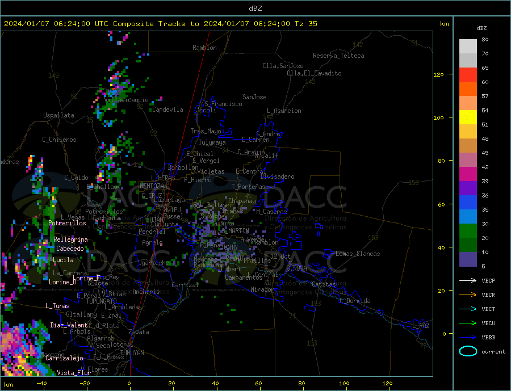Click the '-40' tick on bottom axis

click(x=41, y=383)
